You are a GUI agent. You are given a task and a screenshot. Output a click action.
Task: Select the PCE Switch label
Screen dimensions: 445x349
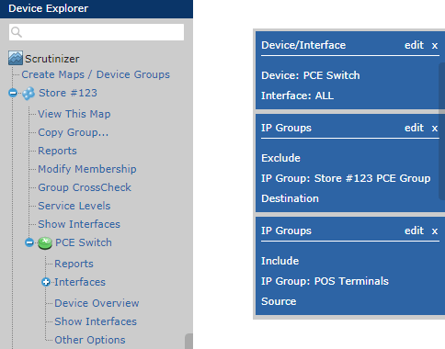tap(84, 242)
